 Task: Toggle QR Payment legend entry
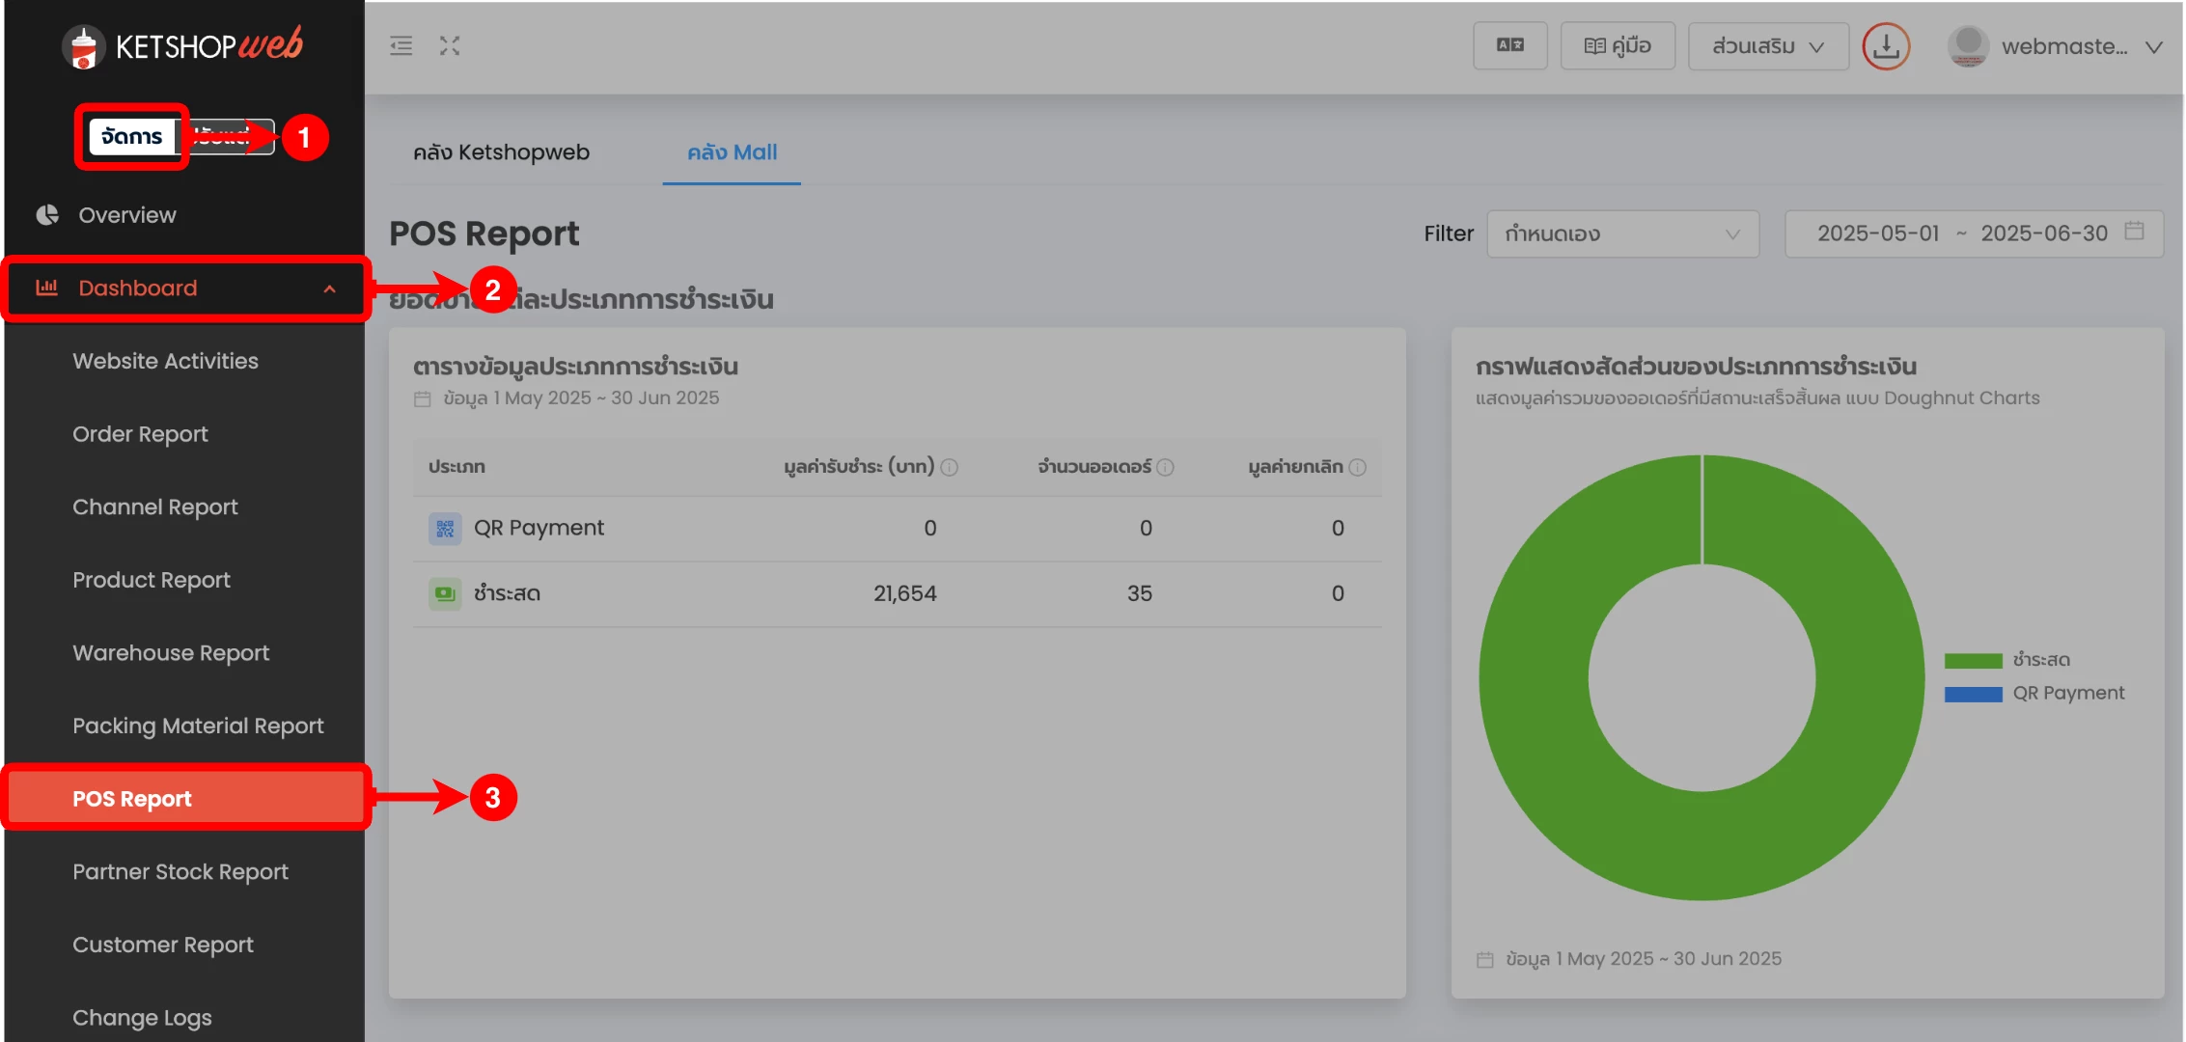2034,694
